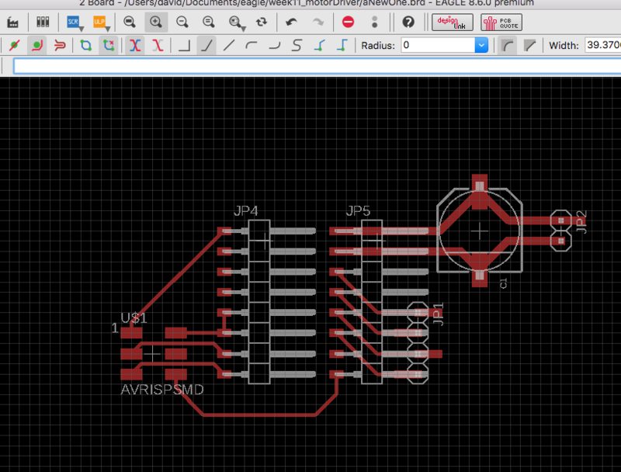The width and height of the screenshot is (621, 472).
Task: Open help with the question mark icon
Action: pyautogui.click(x=408, y=22)
